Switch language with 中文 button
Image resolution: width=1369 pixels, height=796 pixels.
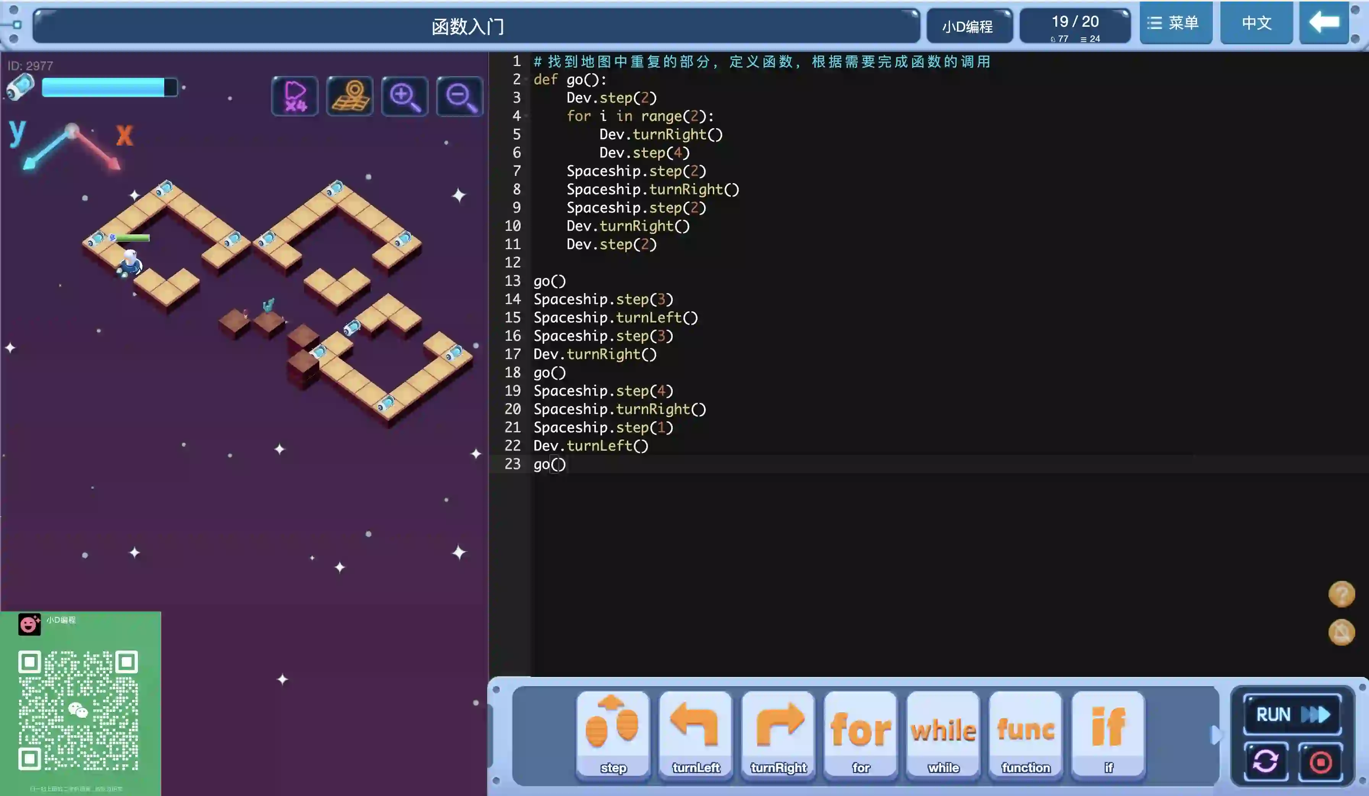click(1257, 23)
